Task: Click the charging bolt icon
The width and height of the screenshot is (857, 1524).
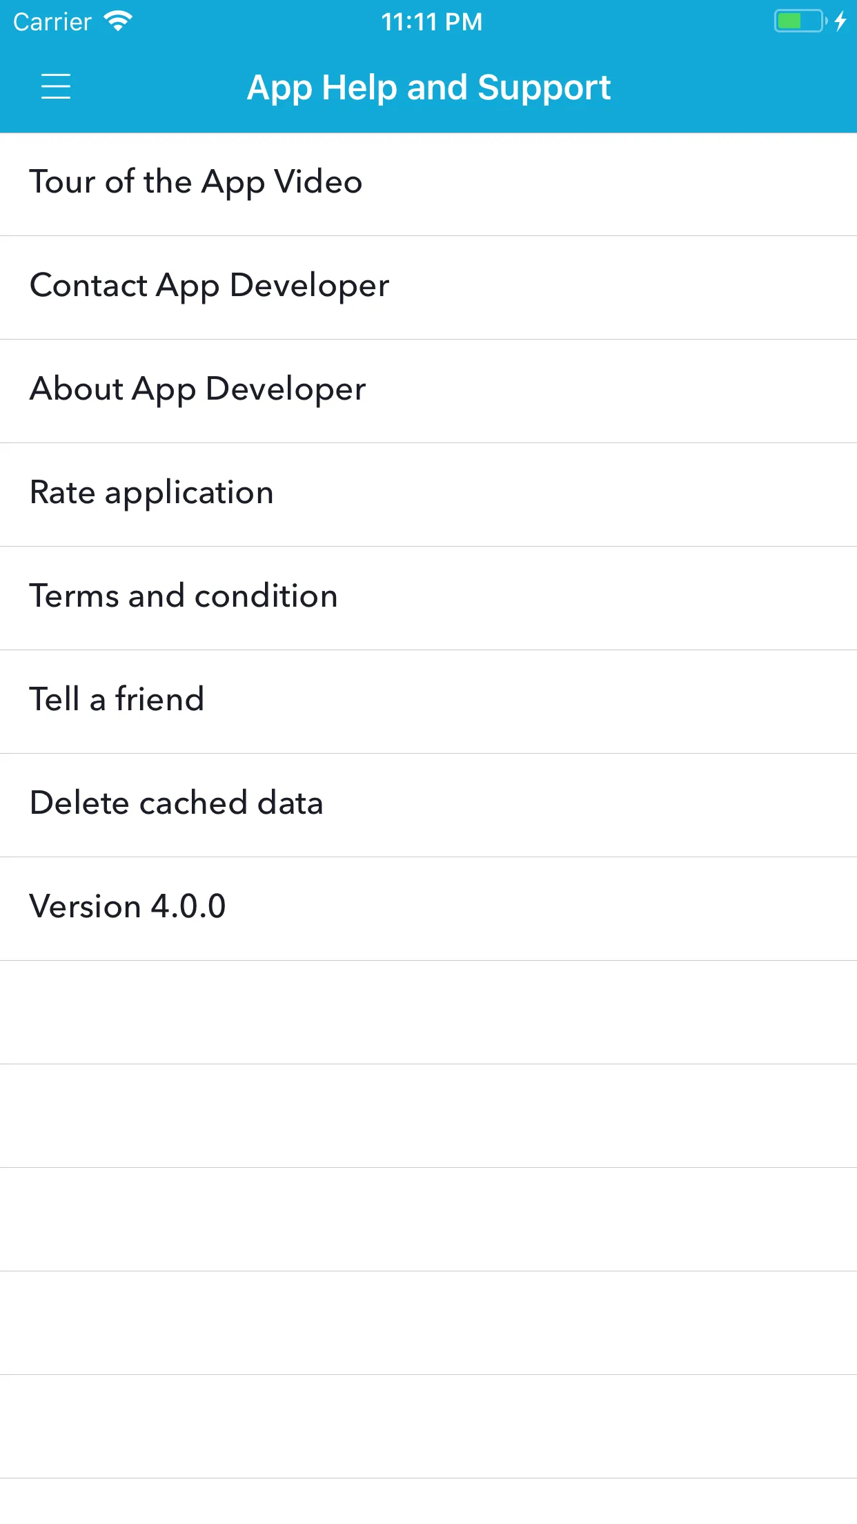Action: [840, 22]
